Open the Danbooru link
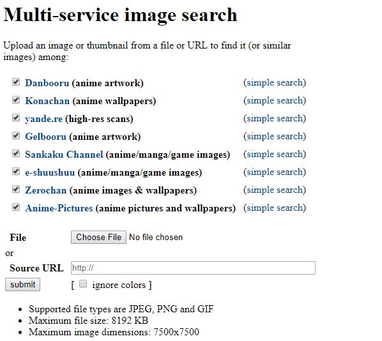The width and height of the screenshot is (382, 341). coord(47,83)
